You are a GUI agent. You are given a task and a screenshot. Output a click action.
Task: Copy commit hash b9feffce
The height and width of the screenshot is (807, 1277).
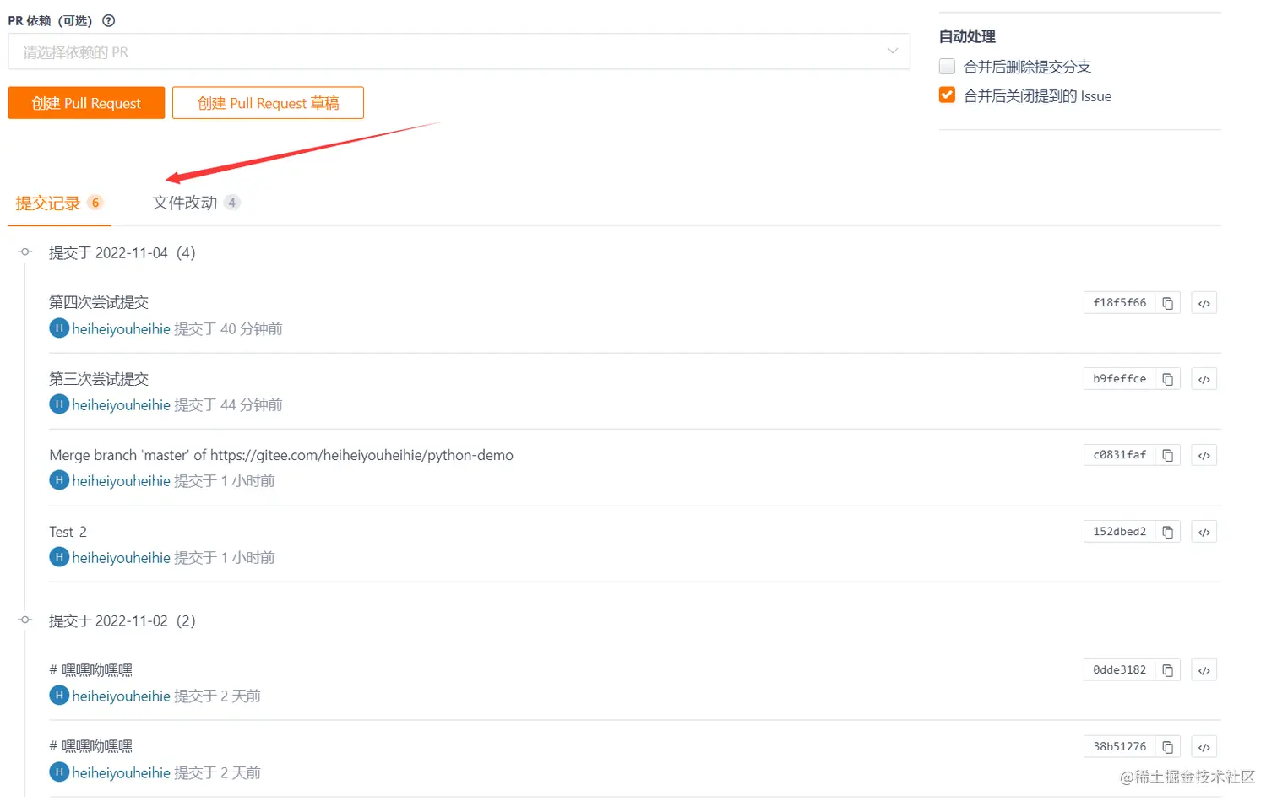(1167, 379)
